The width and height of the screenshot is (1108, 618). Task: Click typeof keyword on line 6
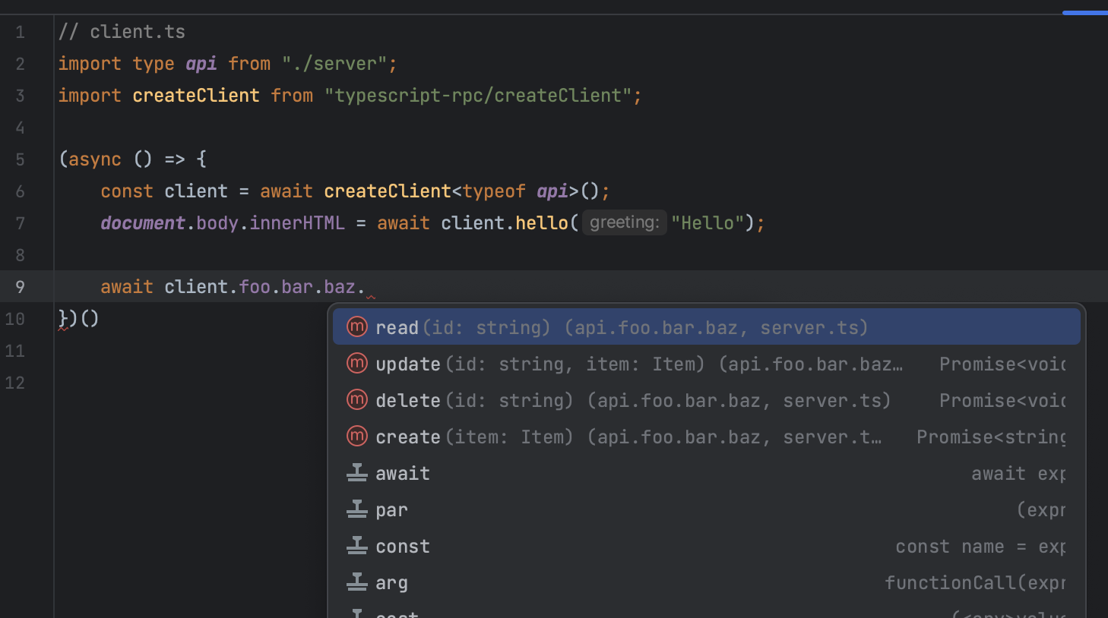(x=494, y=191)
